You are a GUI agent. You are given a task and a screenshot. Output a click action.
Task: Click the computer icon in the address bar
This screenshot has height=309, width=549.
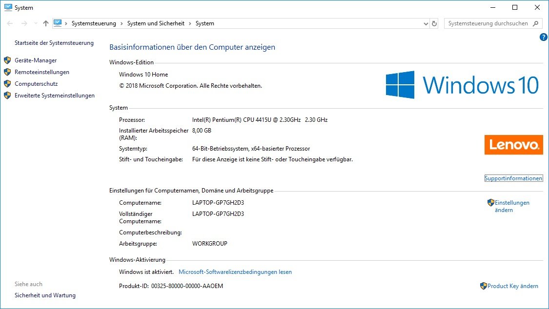click(x=58, y=23)
